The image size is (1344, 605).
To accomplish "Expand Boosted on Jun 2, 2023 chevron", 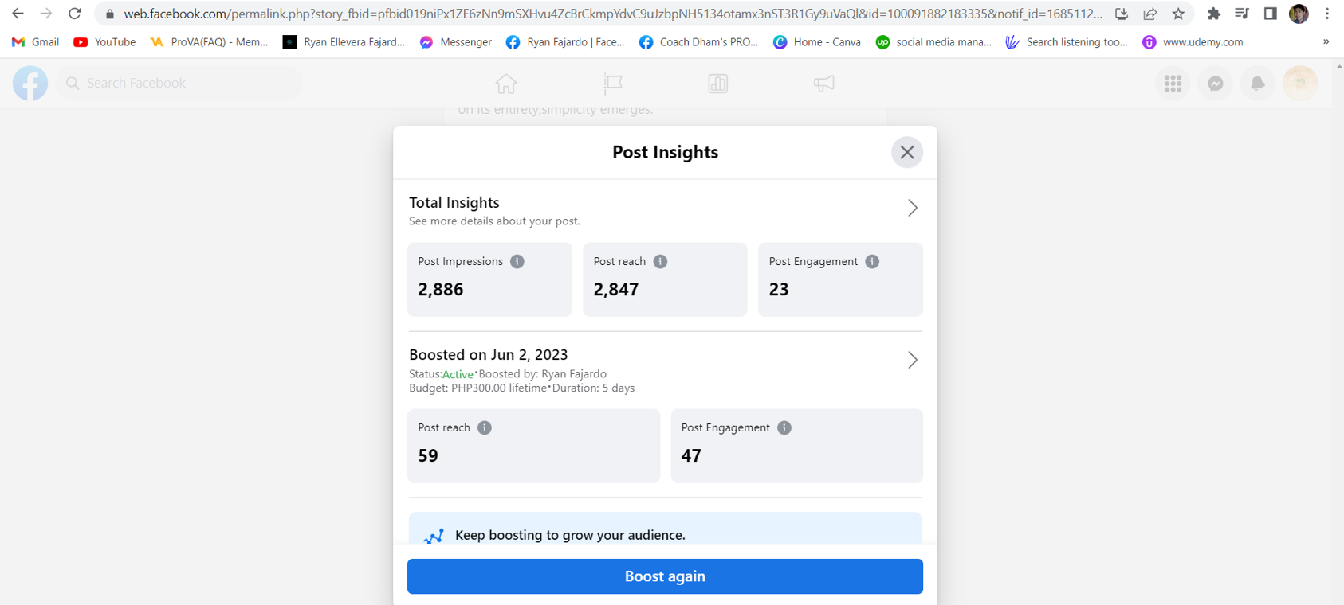I will coord(913,361).
